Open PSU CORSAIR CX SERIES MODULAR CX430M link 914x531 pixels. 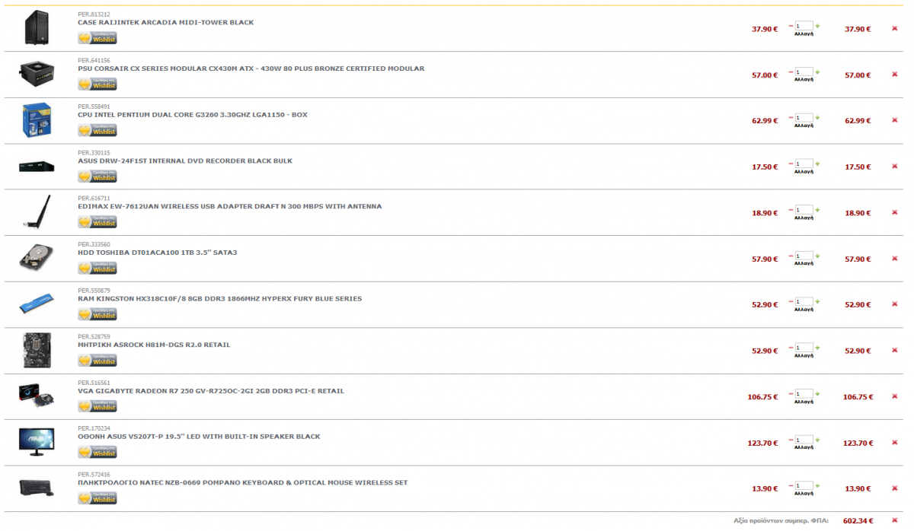click(x=251, y=68)
